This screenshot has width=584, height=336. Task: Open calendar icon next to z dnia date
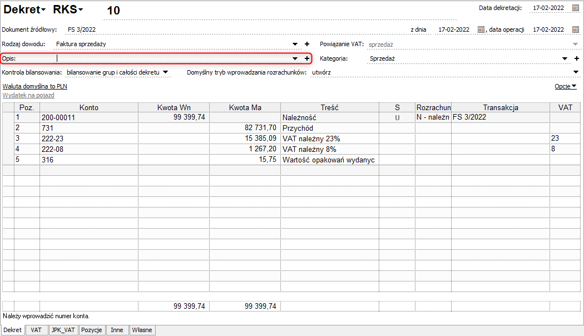click(481, 29)
